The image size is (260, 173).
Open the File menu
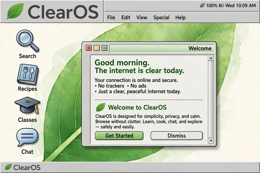pyautogui.click(x=111, y=17)
